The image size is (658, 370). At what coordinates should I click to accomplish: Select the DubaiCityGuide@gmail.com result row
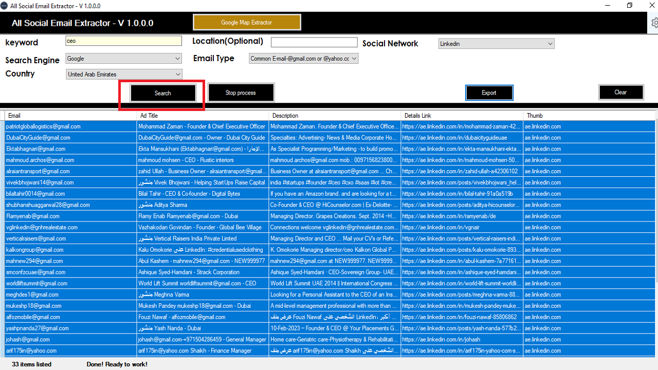[67, 137]
